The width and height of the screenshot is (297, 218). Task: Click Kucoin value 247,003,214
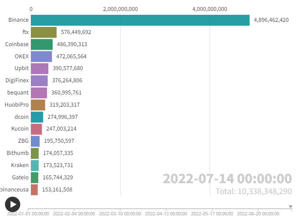61,129
